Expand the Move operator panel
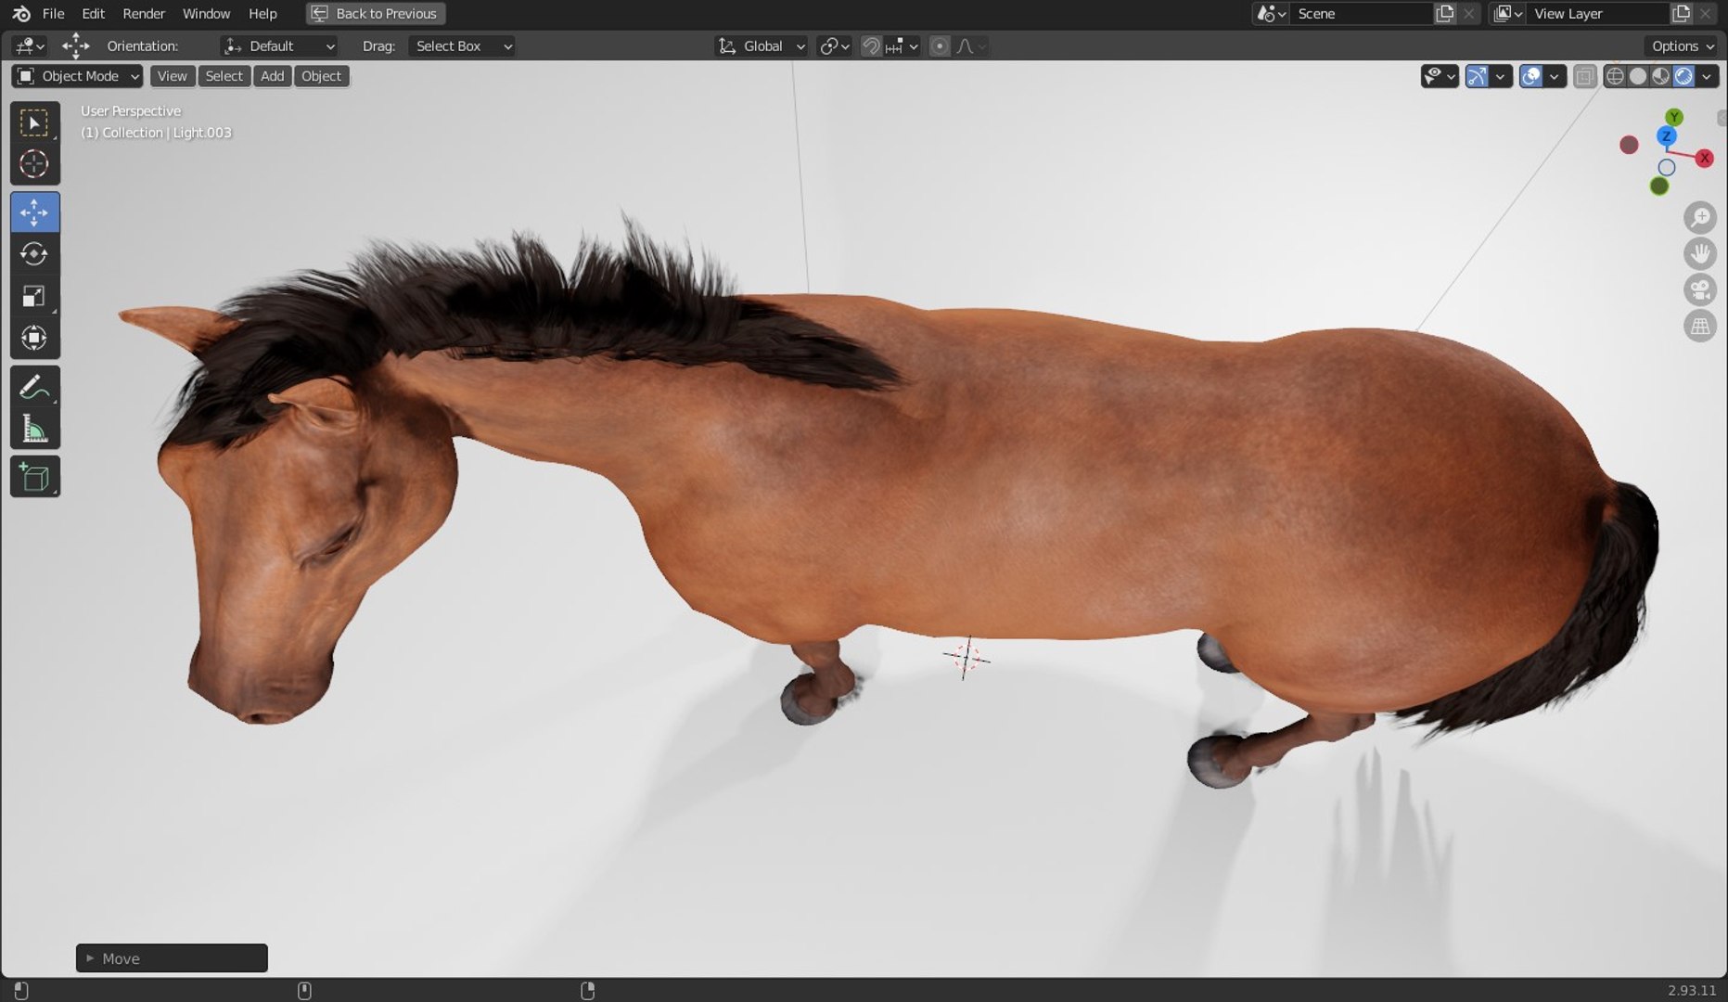The image size is (1728, 1002). pos(172,958)
